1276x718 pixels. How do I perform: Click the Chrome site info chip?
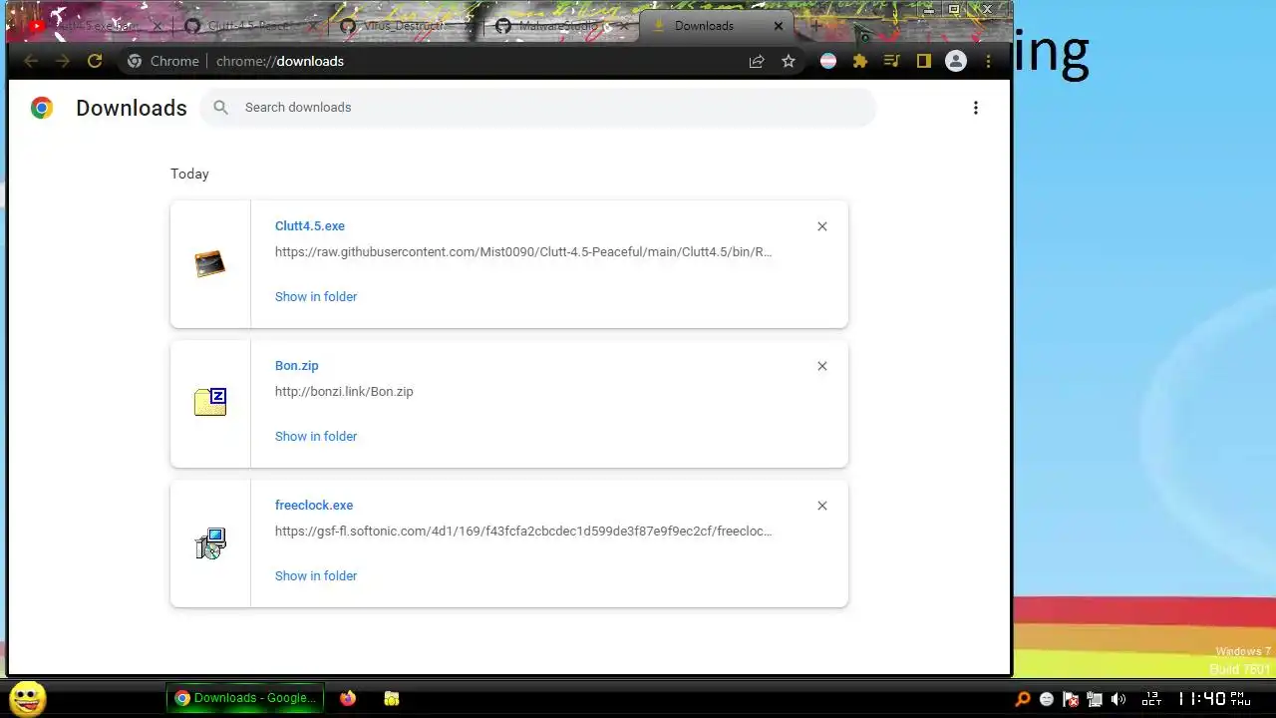tap(163, 61)
